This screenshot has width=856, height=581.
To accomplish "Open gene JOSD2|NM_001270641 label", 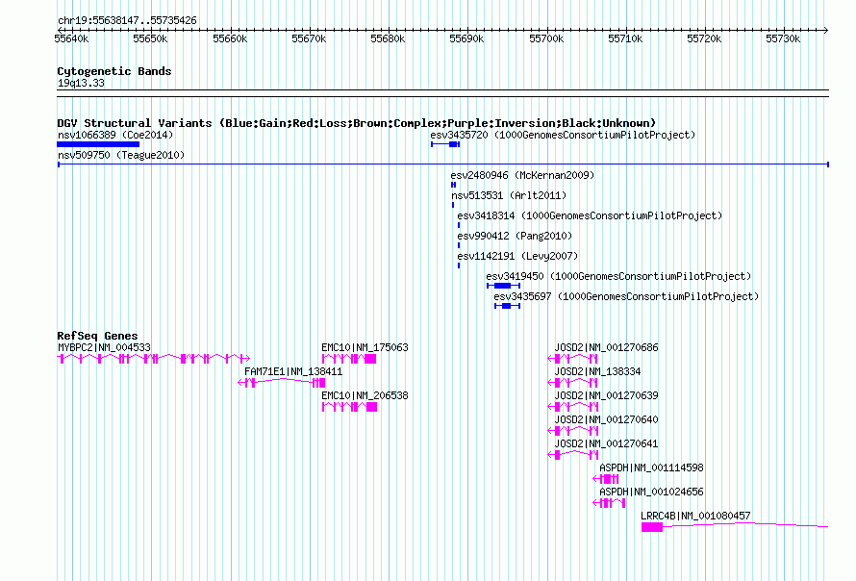I will [x=606, y=443].
